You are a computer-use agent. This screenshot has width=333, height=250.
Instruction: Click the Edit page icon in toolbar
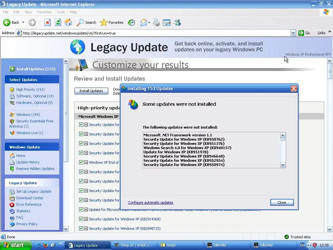coord(167,22)
